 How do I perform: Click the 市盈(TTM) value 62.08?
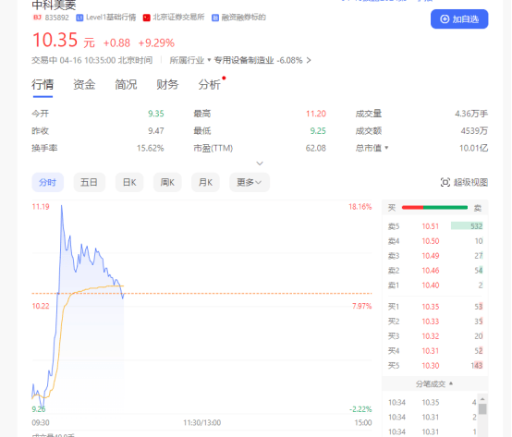tap(316, 148)
